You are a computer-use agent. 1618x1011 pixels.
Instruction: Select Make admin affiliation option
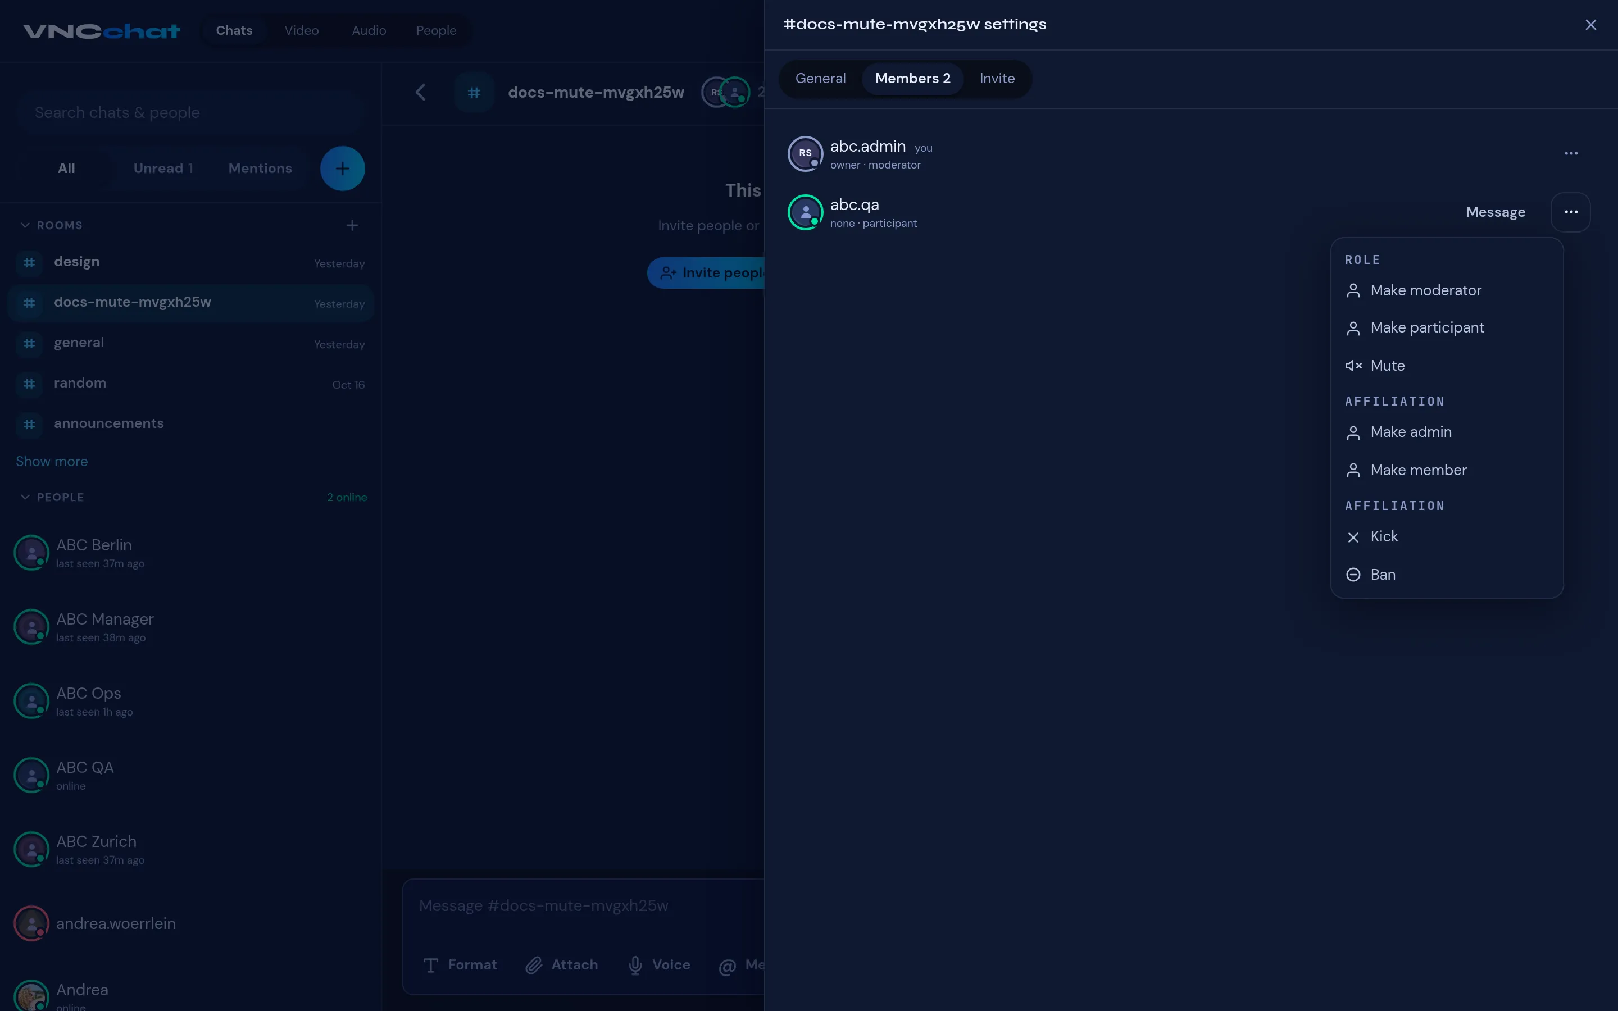coord(1447,432)
